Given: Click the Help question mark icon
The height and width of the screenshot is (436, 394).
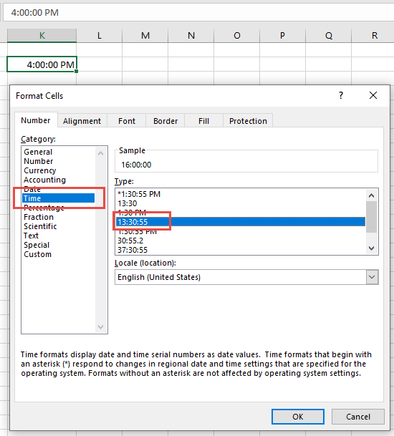Looking at the screenshot, I should pos(341,95).
